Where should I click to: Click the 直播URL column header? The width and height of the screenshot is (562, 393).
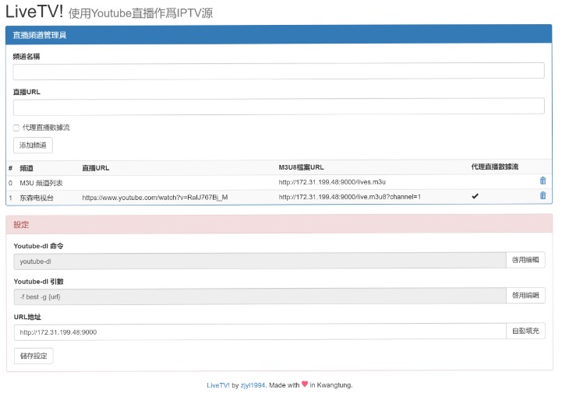coord(96,168)
